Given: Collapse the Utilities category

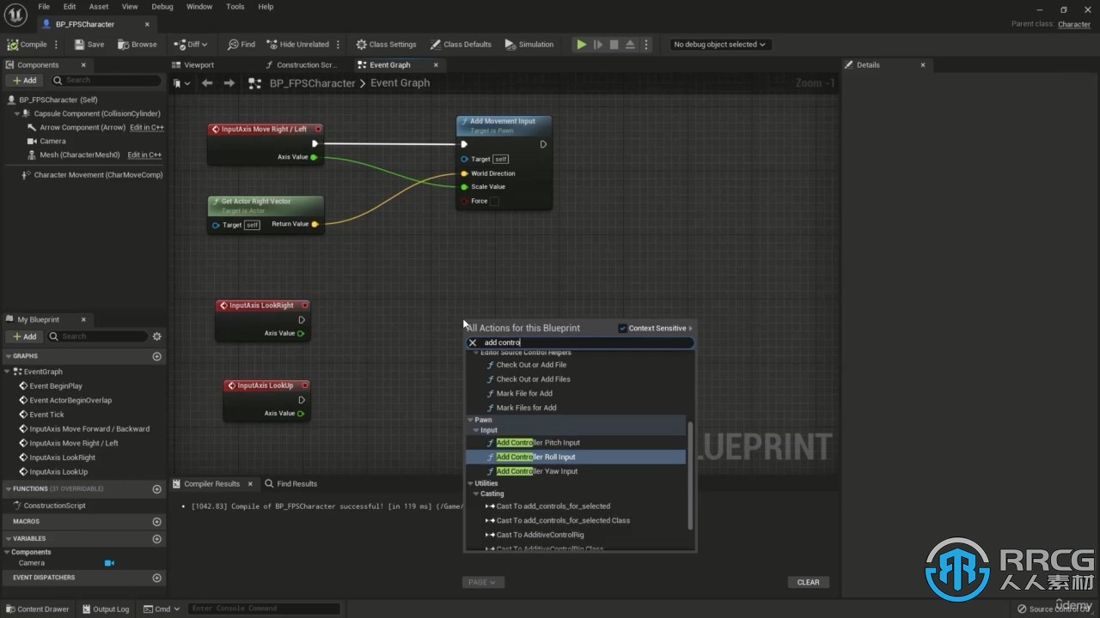Looking at the screenshot, I should pos(471,483).
